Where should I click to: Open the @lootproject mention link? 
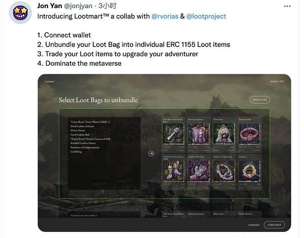coord(206,16)
